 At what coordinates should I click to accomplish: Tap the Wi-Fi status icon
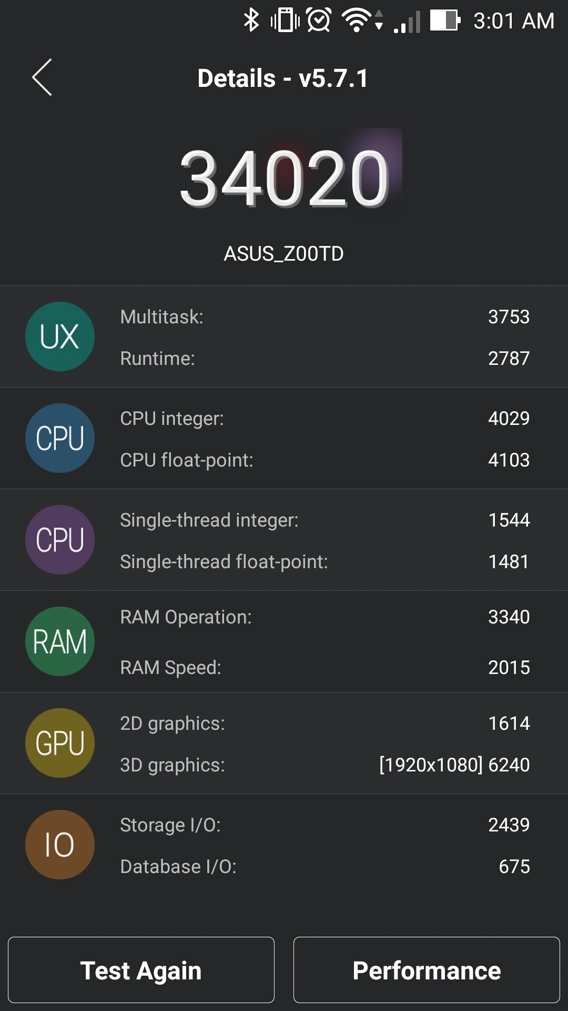click(x=358, y=21)
